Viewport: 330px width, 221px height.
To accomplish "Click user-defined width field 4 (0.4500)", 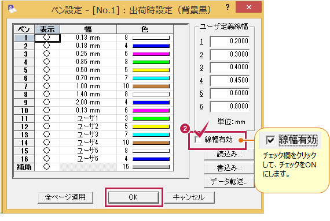I will coord(229,81).
